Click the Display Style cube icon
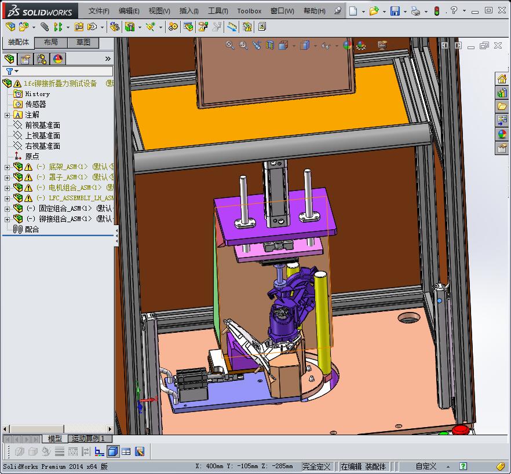511x474 pixels. 305,45
